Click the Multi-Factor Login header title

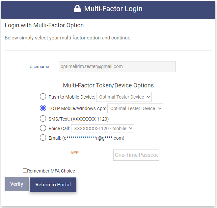pos(113,9)
